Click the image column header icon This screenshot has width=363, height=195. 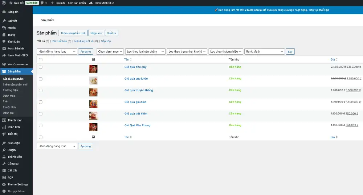point(93,59)
